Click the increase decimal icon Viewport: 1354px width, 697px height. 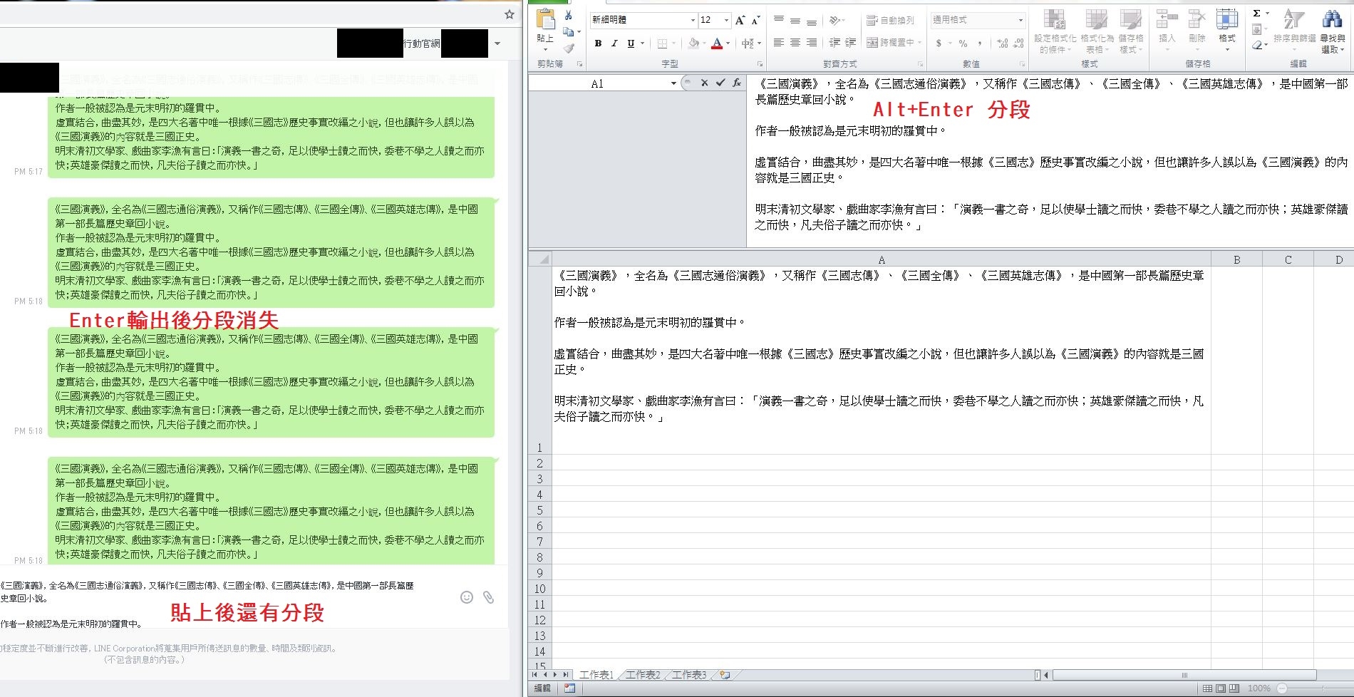coord(1003,43)
